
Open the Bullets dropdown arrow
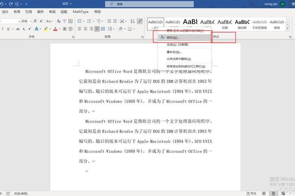point(84,22)
